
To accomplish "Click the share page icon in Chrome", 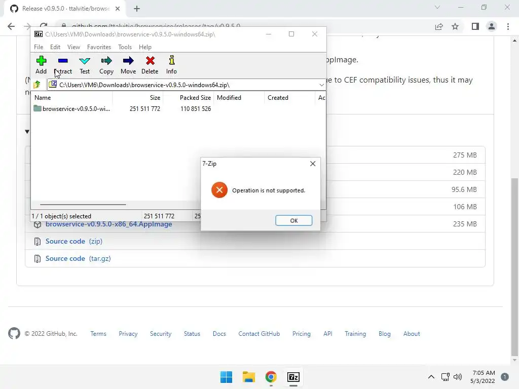I will pyautogui.click(x=439, y=26).
